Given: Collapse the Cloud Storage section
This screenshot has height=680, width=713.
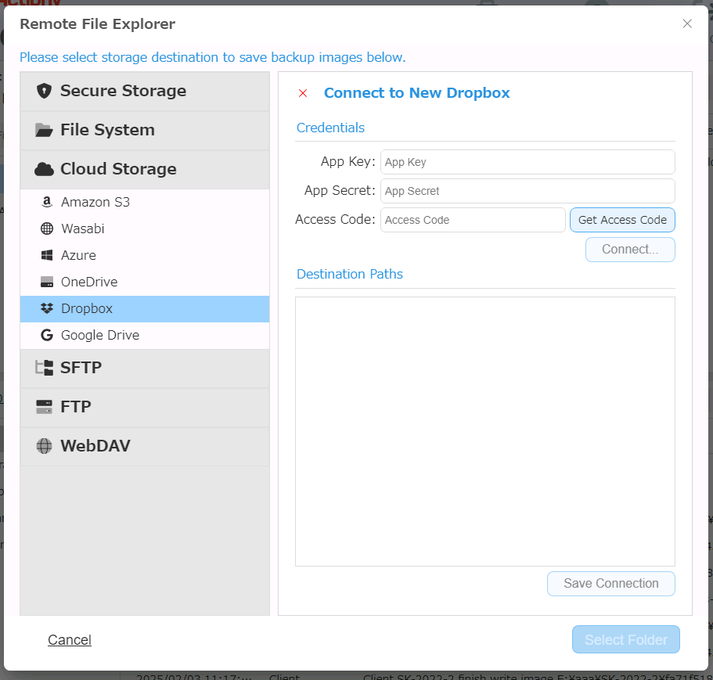Looking at the screenshot, I should pyautogui.click(x=118, y=169).
